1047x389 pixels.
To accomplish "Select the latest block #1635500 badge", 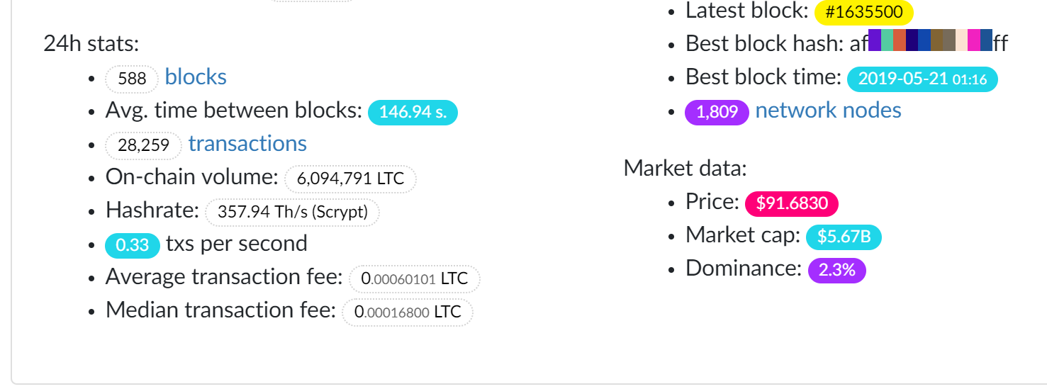I will (x=864, y=13).
